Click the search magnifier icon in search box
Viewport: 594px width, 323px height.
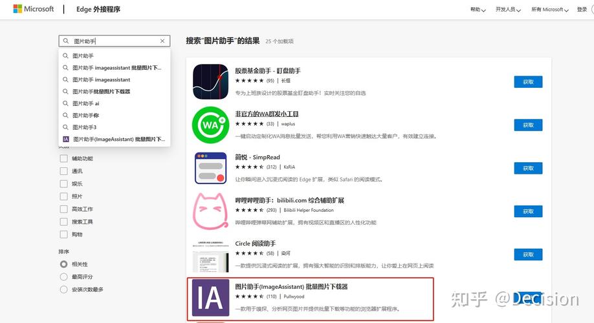pos(66,41)
